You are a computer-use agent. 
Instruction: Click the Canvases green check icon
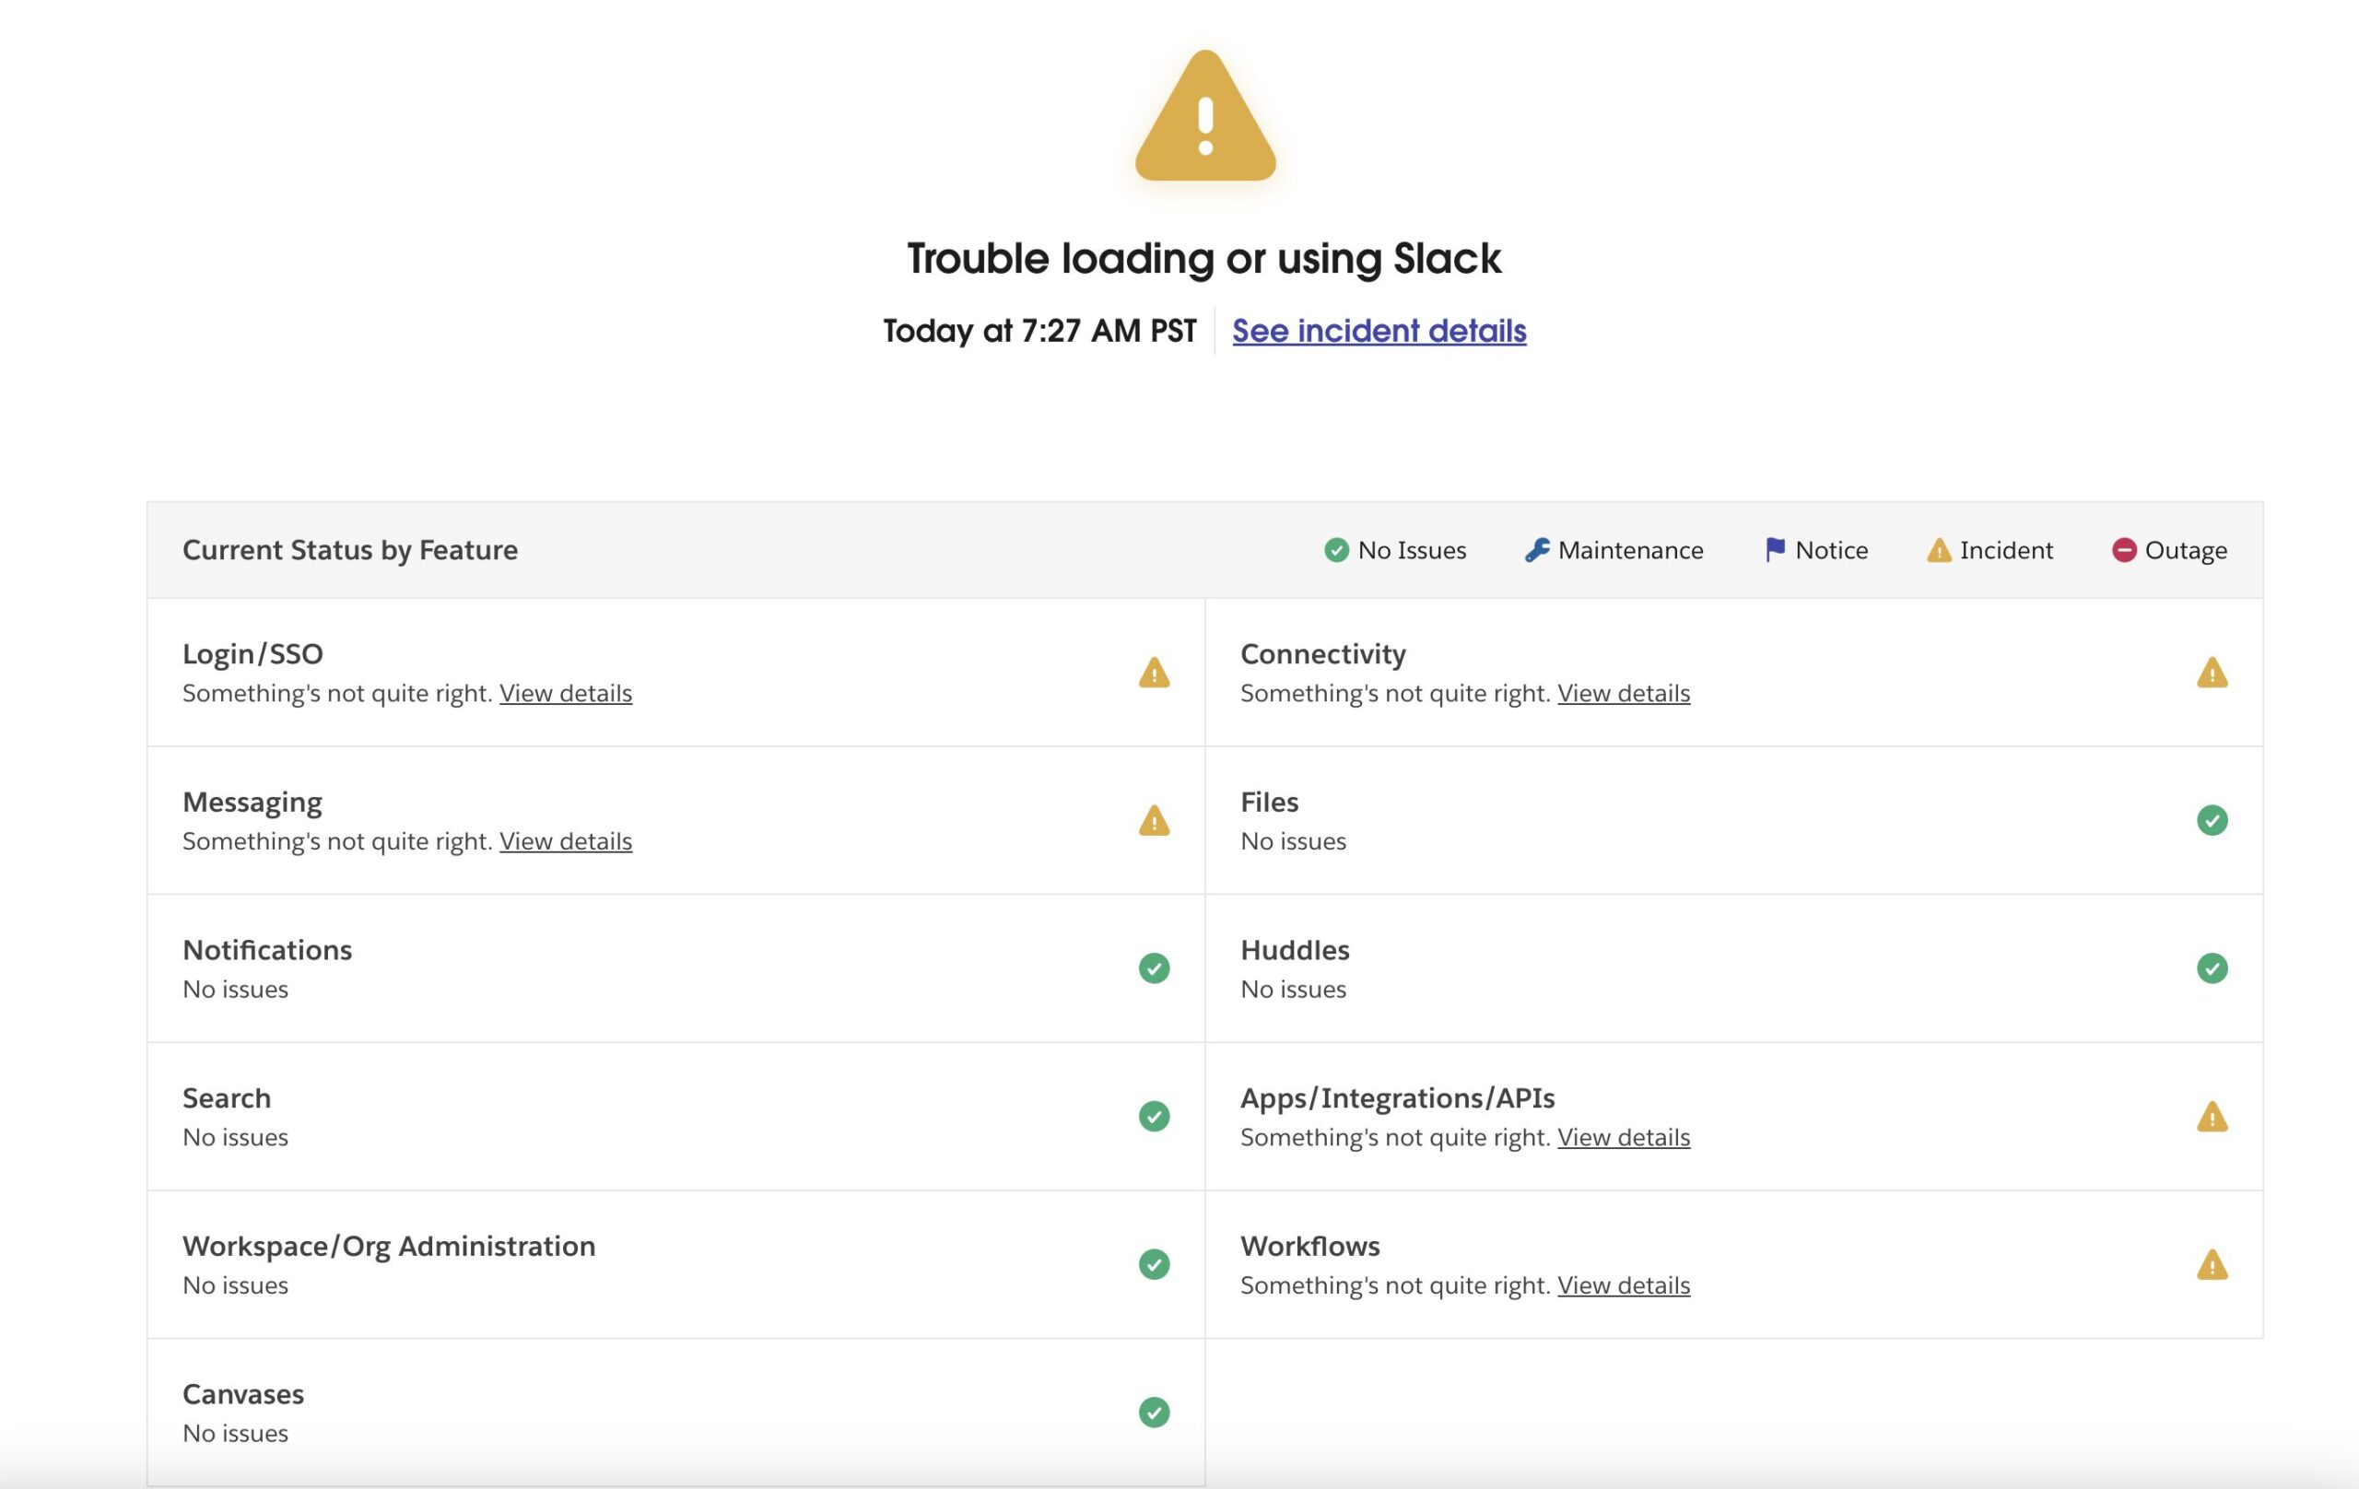coord(1154,1412)
